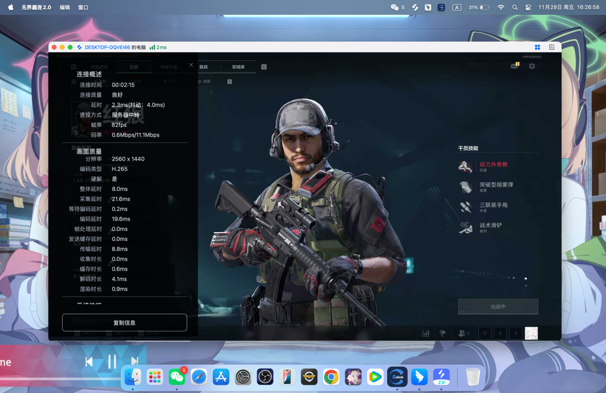The image size is (606, 393).
Task: Click the first empty teammate slot
Action: click(x=484, y=333)
